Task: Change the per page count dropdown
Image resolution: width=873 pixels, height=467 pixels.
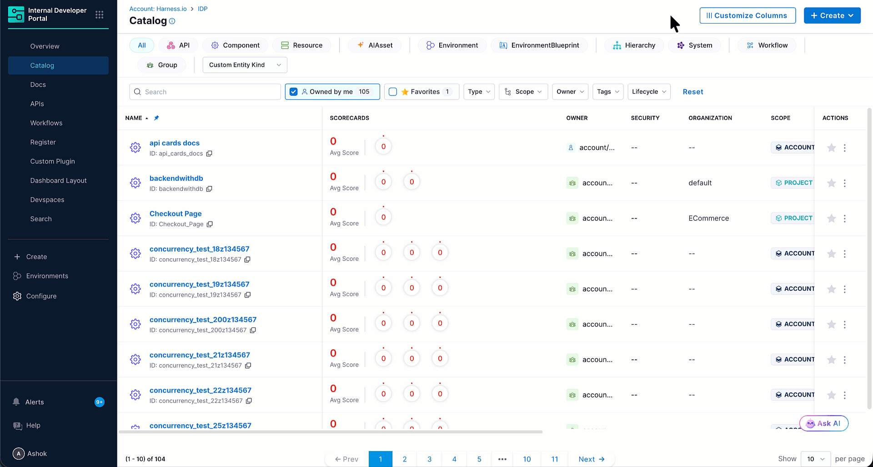Action: point(816,459)
